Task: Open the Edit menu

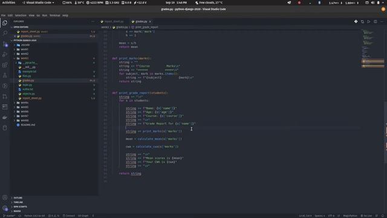Action: [x=10, y=15]
